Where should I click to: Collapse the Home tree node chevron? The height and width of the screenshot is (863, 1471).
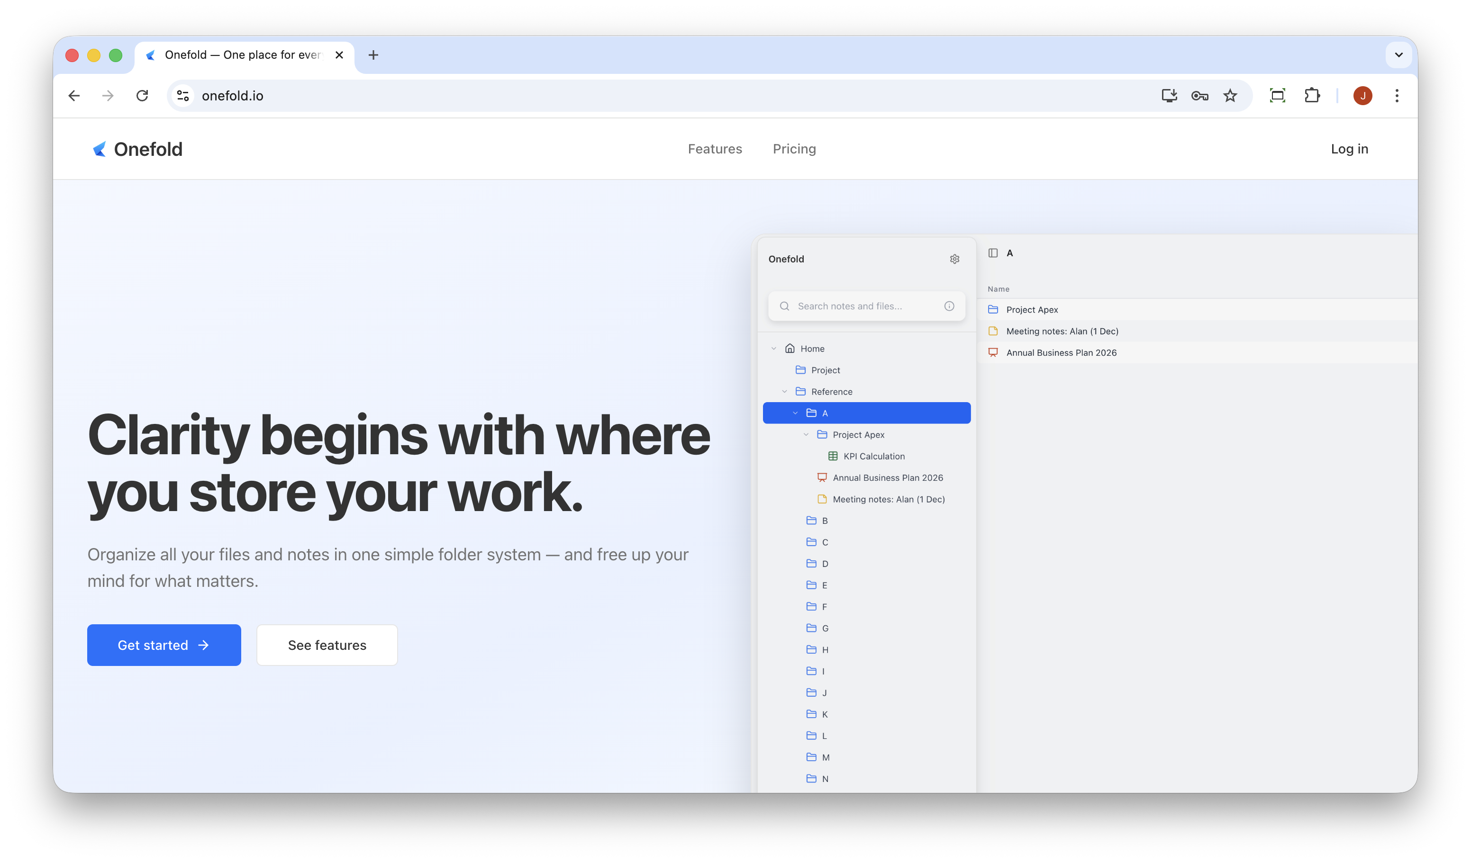774,349
